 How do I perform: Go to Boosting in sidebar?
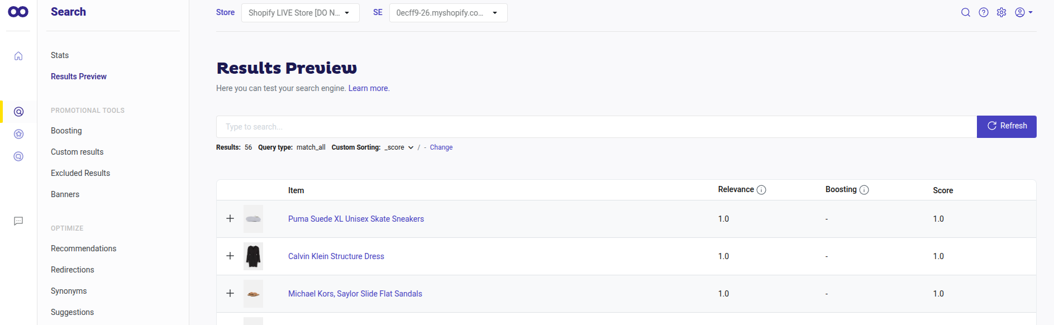pos(66,131)
